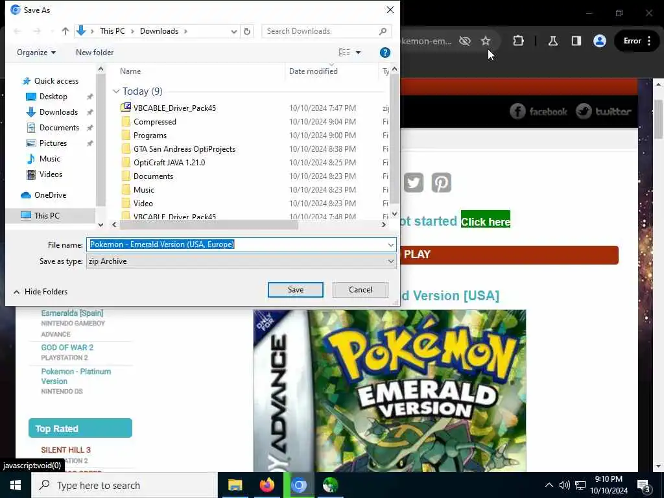The width and height of the screenshot is (664, 498).
Task: Click the Pokemon Emerald cover image
Action: [390, 391]
